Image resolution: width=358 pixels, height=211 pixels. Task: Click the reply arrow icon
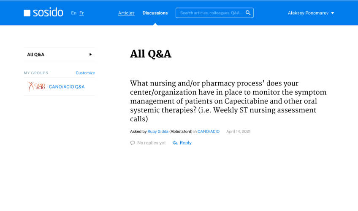(x=175, y=143)
